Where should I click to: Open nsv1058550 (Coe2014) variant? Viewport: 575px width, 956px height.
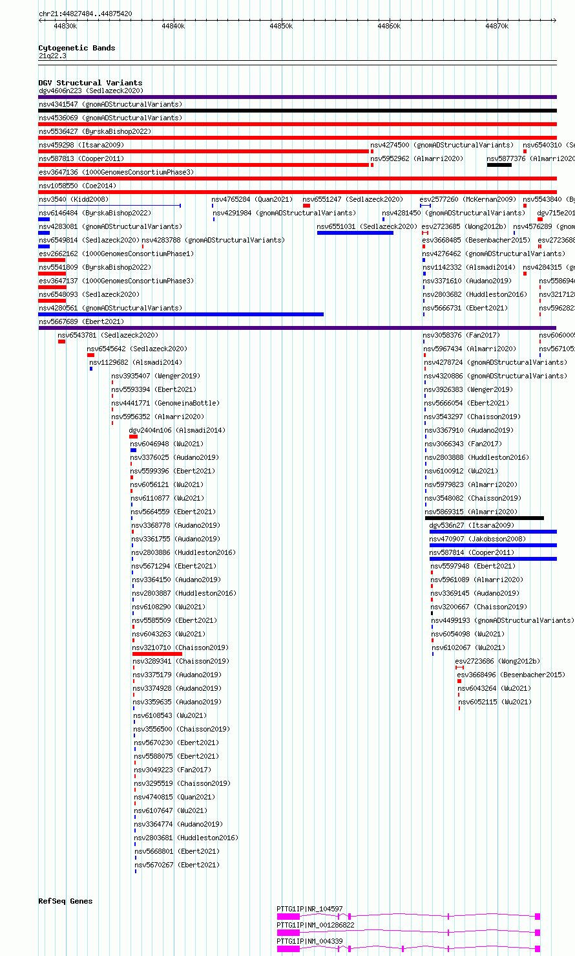[x=78, y=186]
